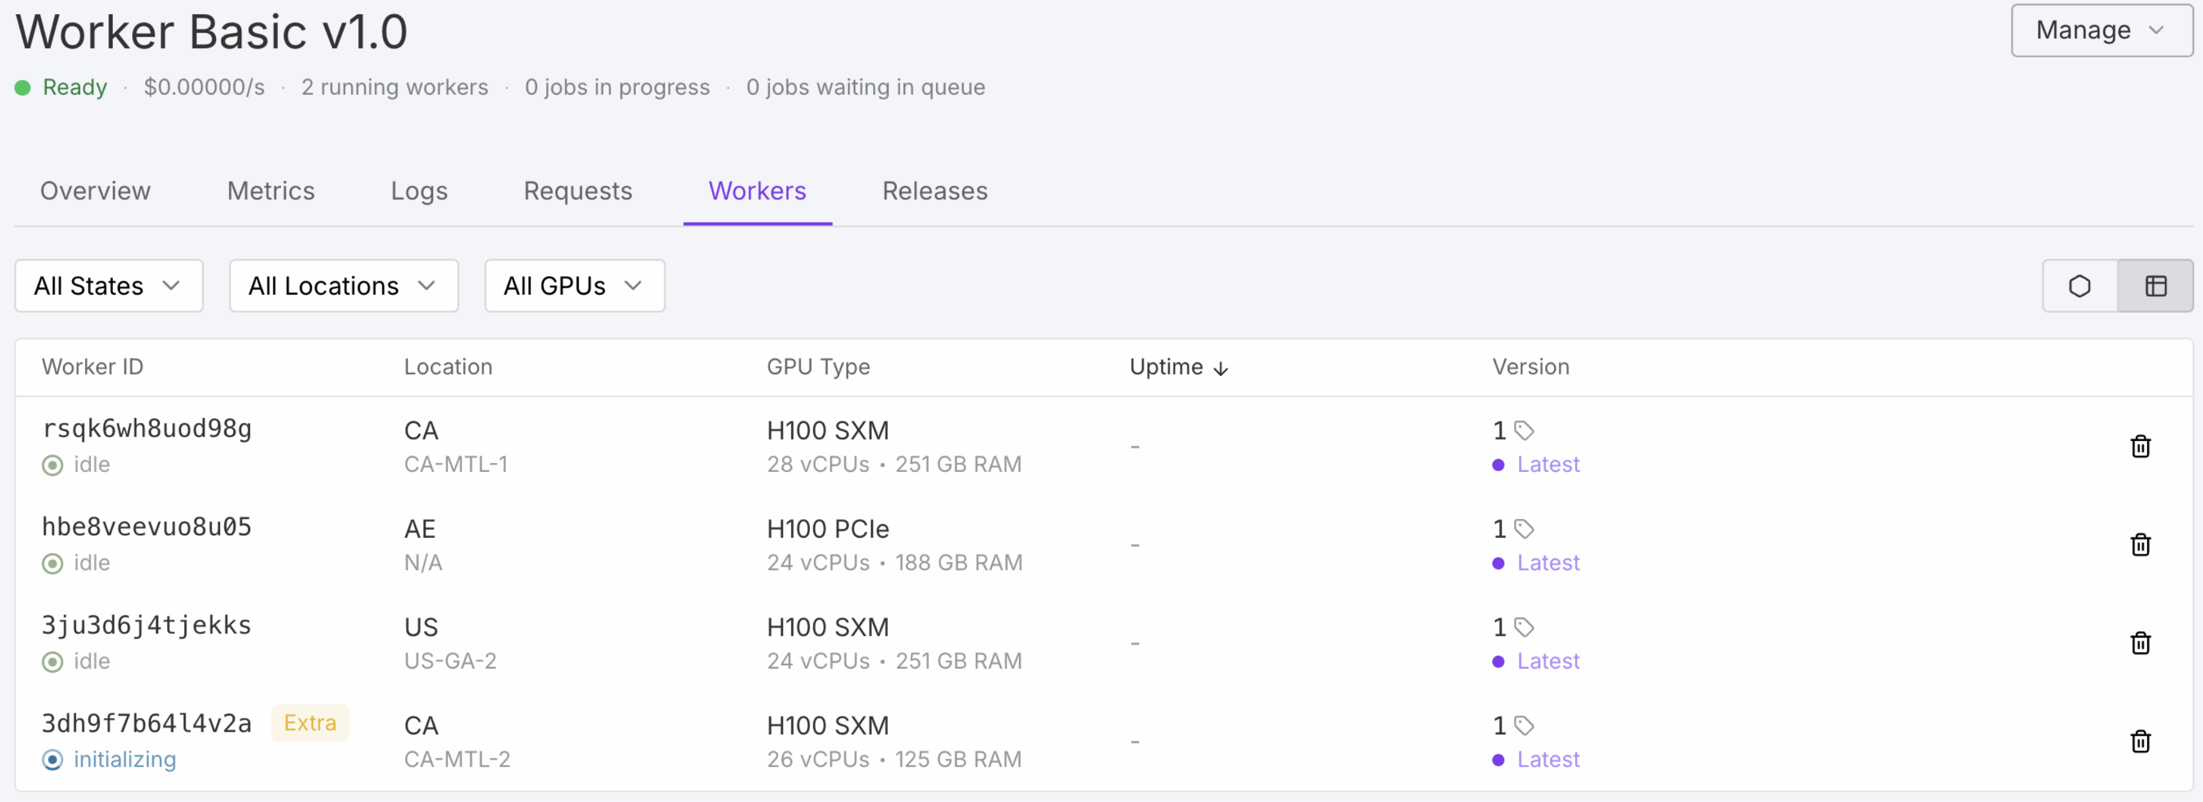Screen dimensions: 2203x802
Task: Click Latest link for worker rsqk6wh8uod98g
Action: point(1547,464)
